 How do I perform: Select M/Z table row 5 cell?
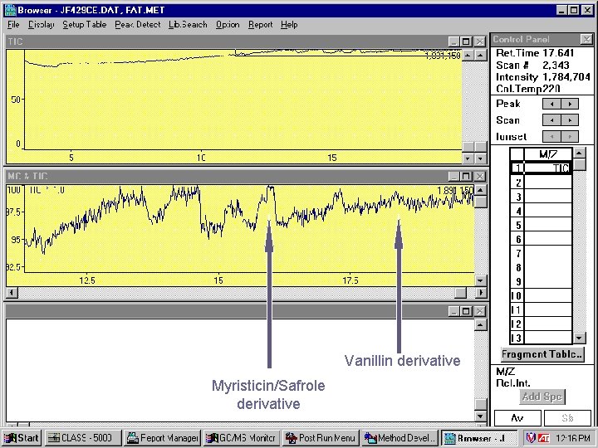548,225
